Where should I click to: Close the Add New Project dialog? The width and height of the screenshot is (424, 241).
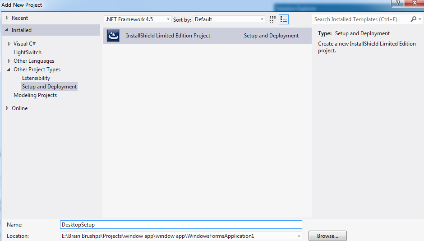click(x=414, y=3)
